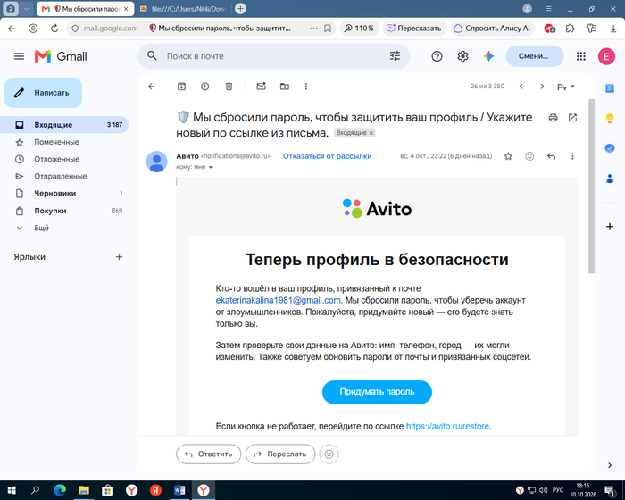The width and height of the screenshot is (625, 500).
Task: Open more actions in email toolbar
Action: click(x=306, y=87)
